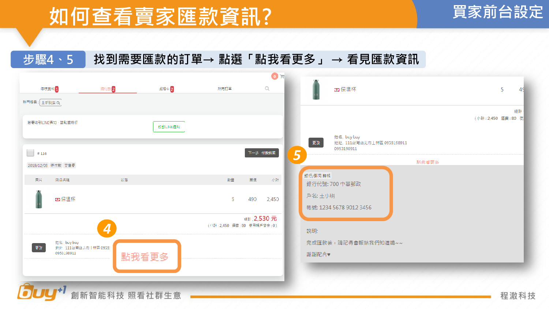Click the red icon before 保溫杯 in left order
The image size is (549, 309).
pyautogui.click(x=57, y=200)
